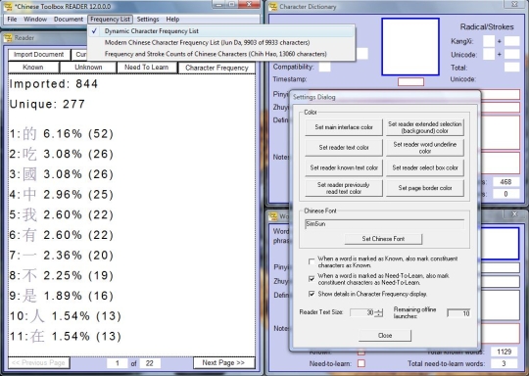This screenshot has width=529, height=376.
Task: Click the KangXi radical field
Action: 489,41
